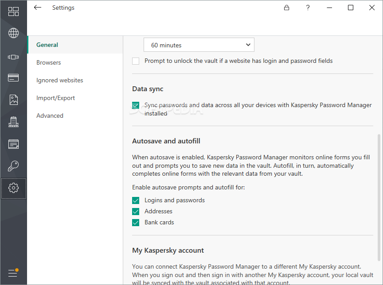Viewport: 383px width, 285px height.
Task: Enable prompt to unlock the vault checkbox
Action: coord(136,61)
